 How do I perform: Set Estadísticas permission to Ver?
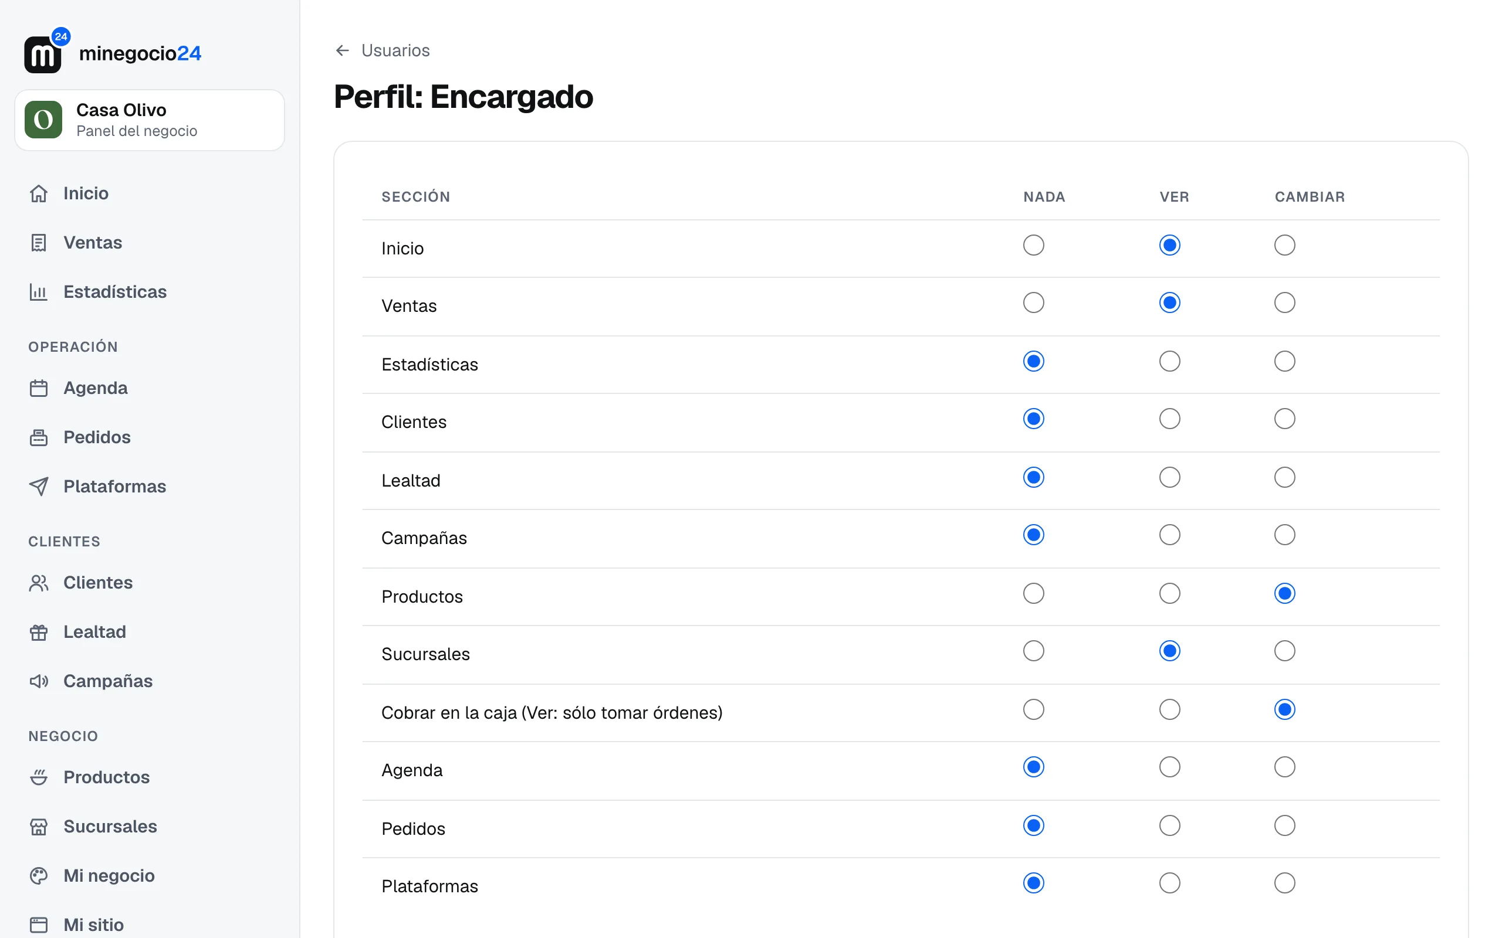(1169, 361)
